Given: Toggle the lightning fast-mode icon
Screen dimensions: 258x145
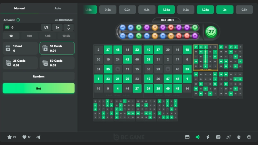Looking at the screenshot, I should [208, 137].
